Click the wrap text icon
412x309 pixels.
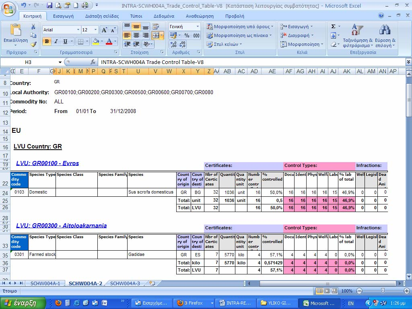(156, 26)
